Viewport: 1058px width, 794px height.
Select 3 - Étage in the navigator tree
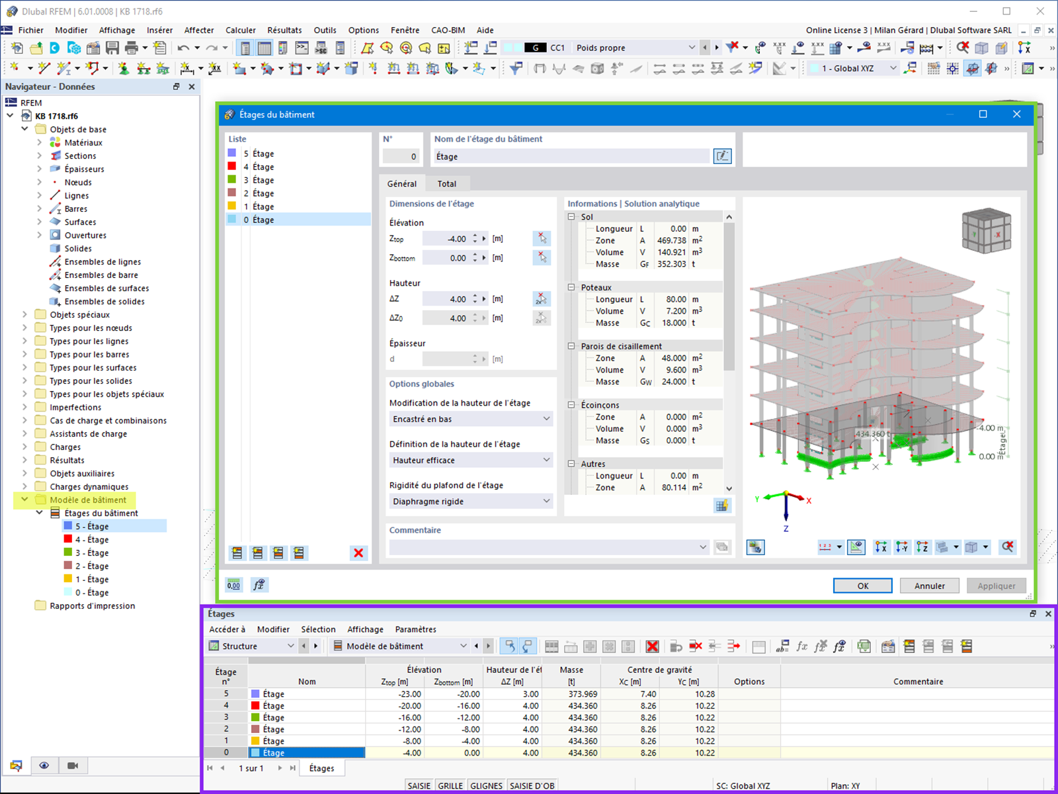[x=91, y=552]
